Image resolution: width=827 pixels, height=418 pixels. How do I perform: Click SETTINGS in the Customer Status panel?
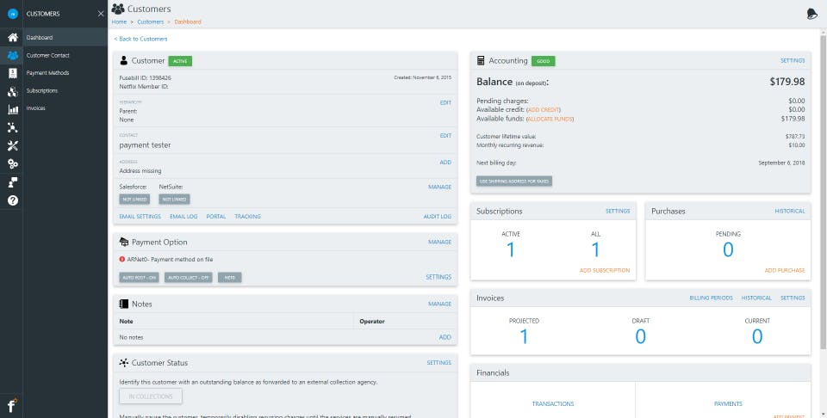click(438, 363)
